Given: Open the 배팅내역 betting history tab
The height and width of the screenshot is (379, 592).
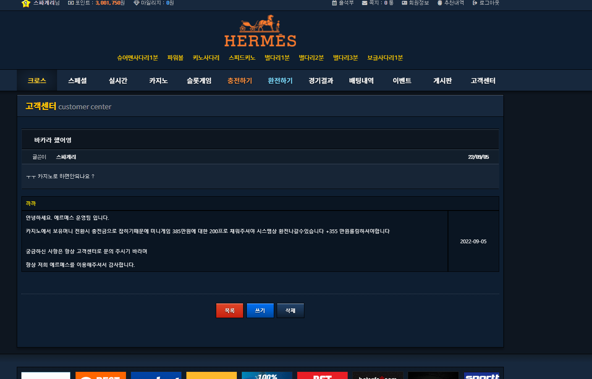Looking at the screenshot, I should click(x=361, y=81).
